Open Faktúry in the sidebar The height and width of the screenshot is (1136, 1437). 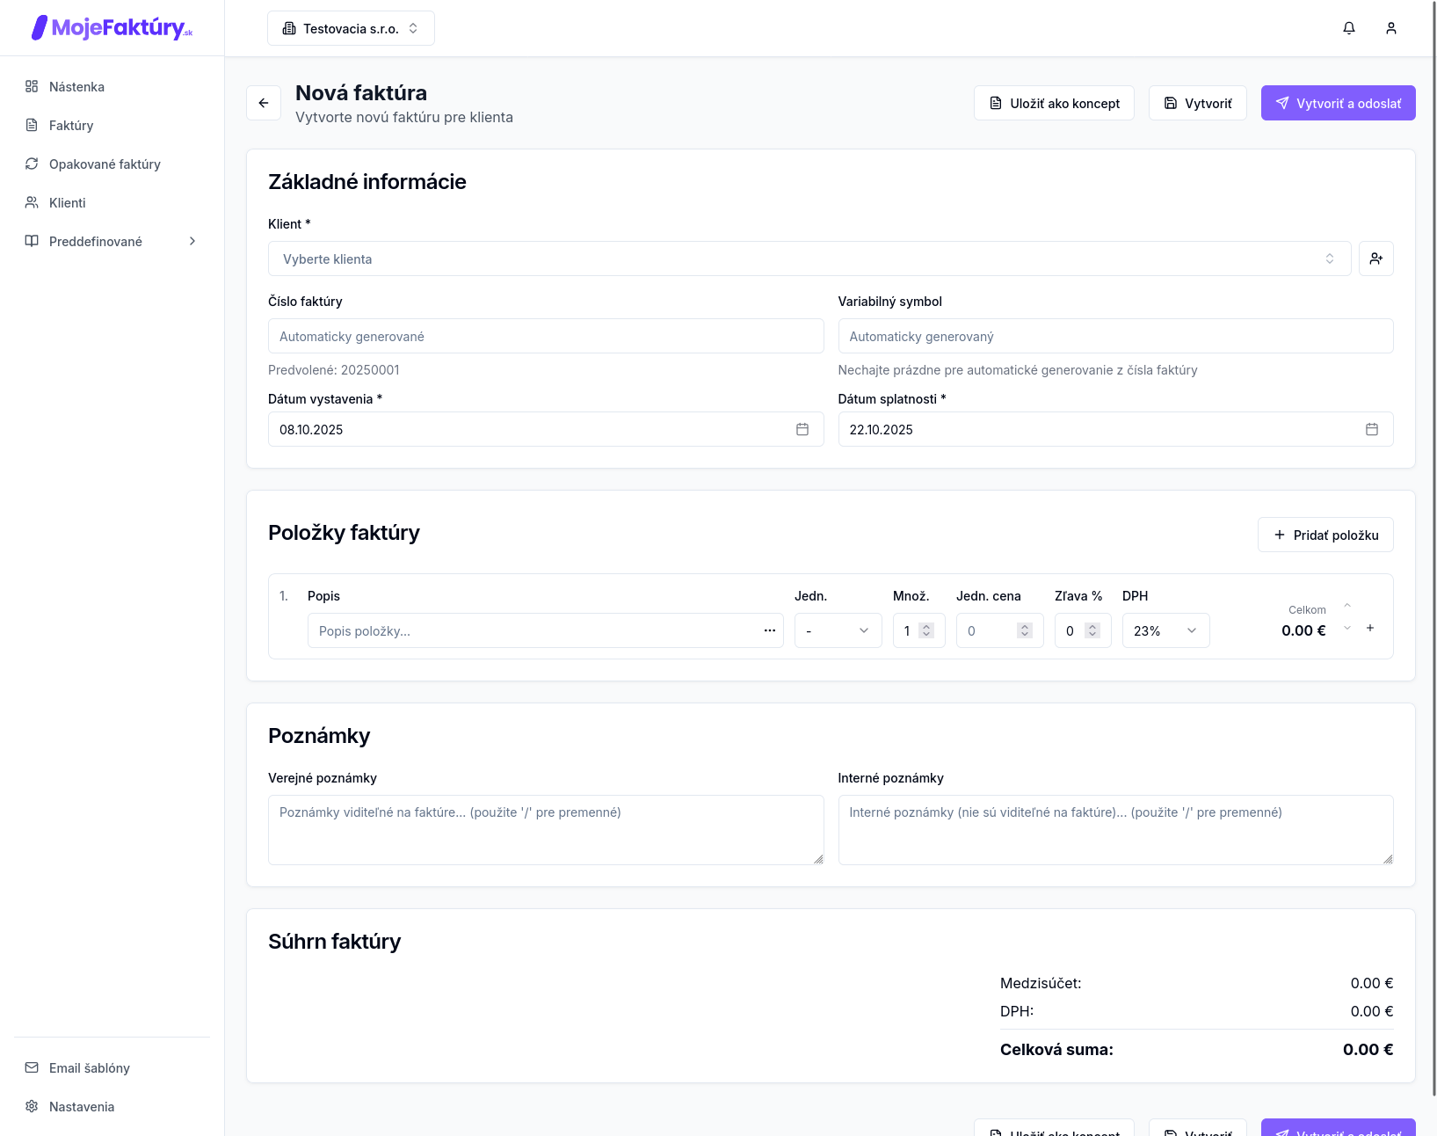pyautogui.click(x=71, y=125)
